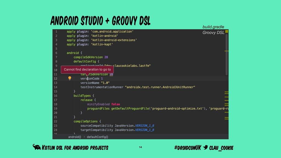Image resolution: width=281 pixels, height=158 pixels.
Task: Click the false value on line 18
Action: click(116, 104)
